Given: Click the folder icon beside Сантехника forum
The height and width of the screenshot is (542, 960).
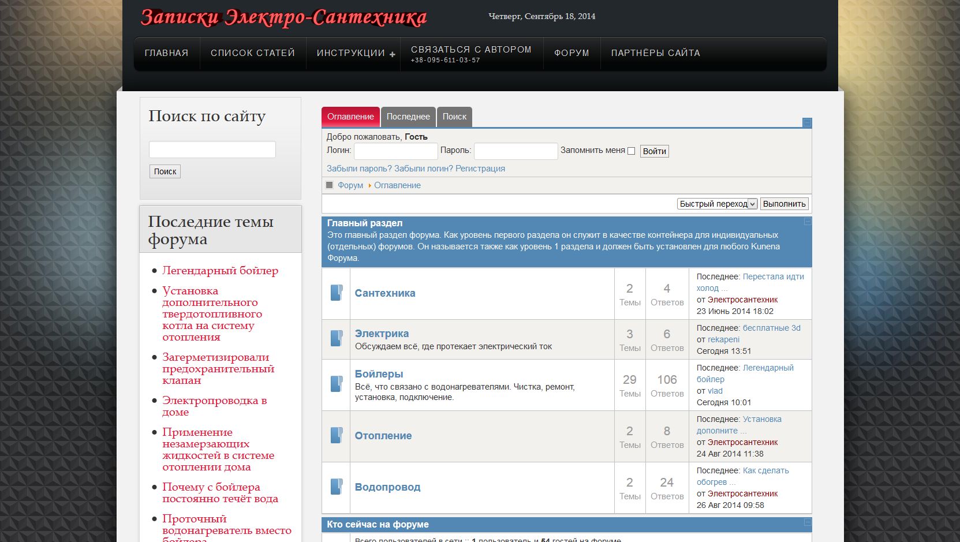Looking at the screenshot, I should click(336, 293).
